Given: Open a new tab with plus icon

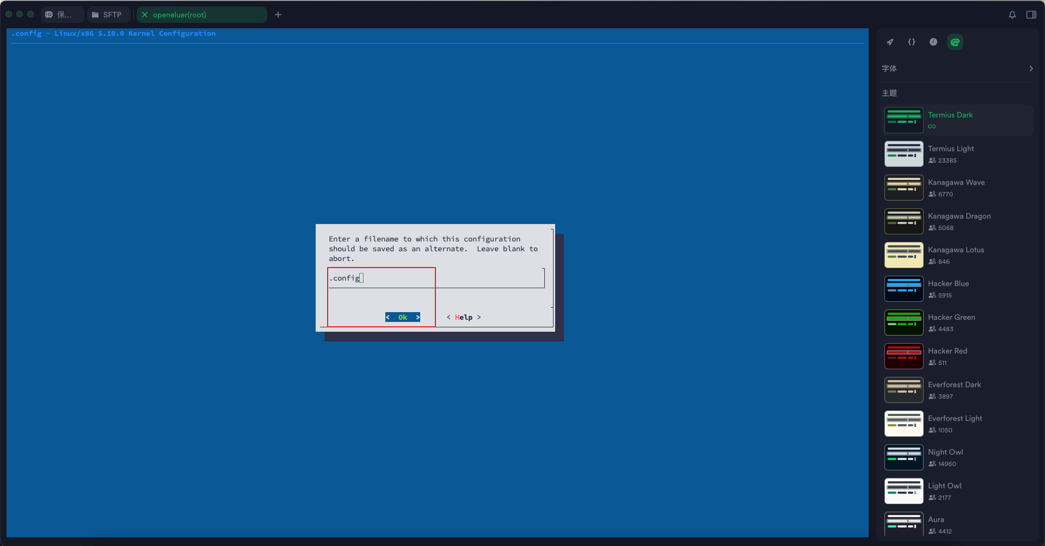Looking at the screenshot, I should click(278, 15).
